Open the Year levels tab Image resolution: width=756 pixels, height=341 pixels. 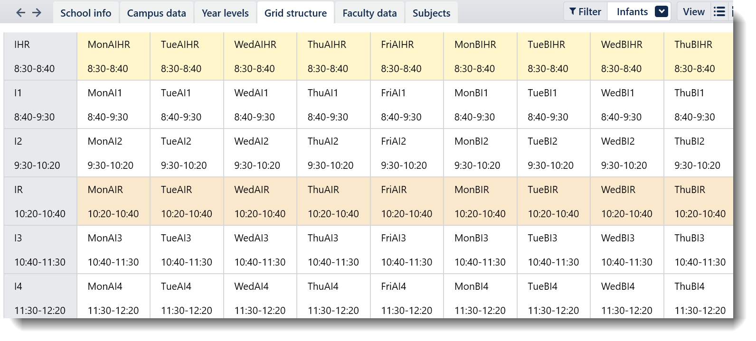[x=225, y=13]
